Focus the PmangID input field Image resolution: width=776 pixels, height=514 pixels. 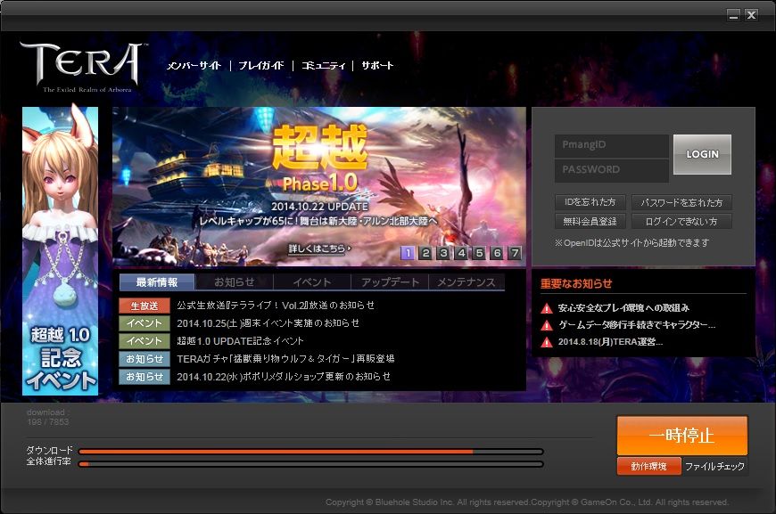click(612, 145)
